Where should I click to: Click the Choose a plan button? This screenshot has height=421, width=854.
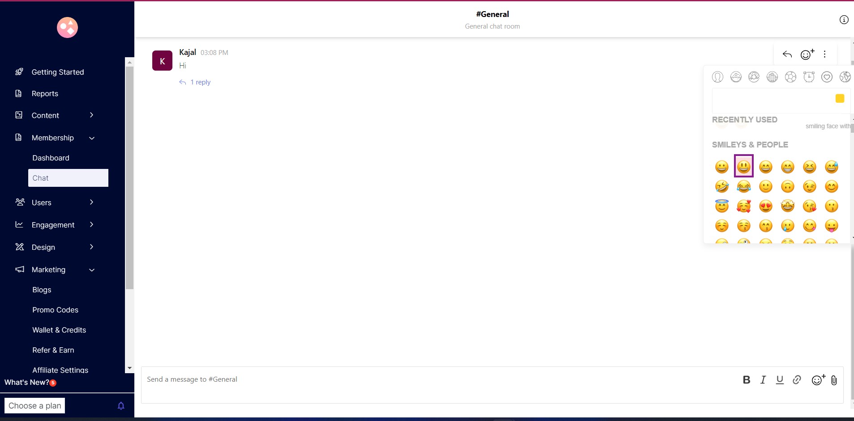[35, 406]
